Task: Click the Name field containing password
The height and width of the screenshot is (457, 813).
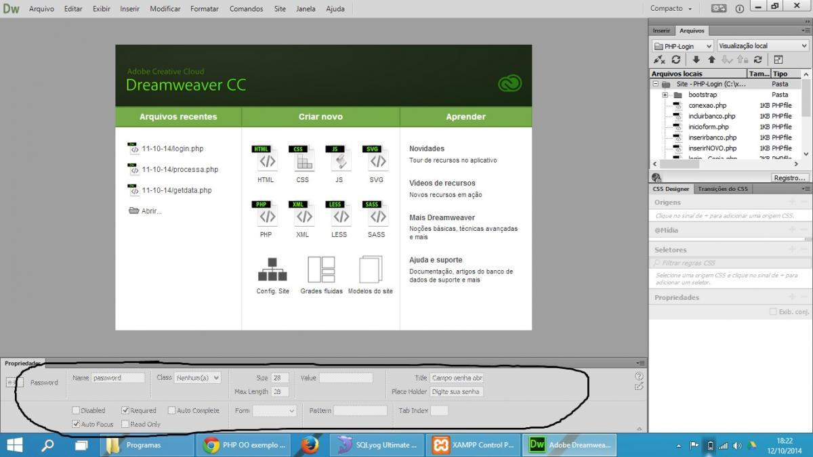Action: click(118, 378)
